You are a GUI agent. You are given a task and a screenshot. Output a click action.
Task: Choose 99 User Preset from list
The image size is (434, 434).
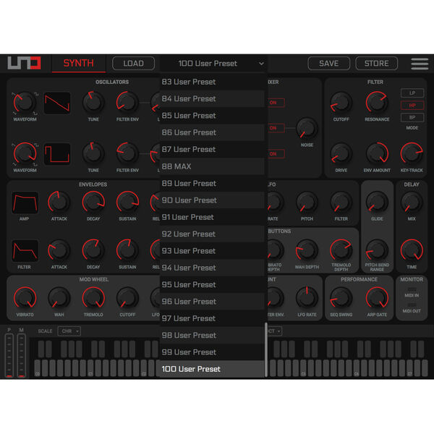tap(212, 352)
